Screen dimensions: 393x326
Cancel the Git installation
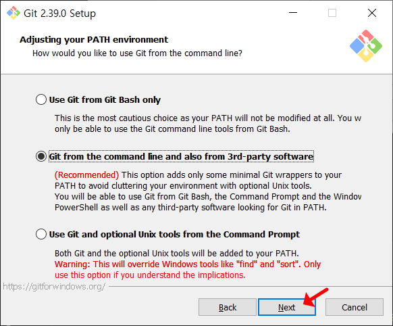point(355,307)
